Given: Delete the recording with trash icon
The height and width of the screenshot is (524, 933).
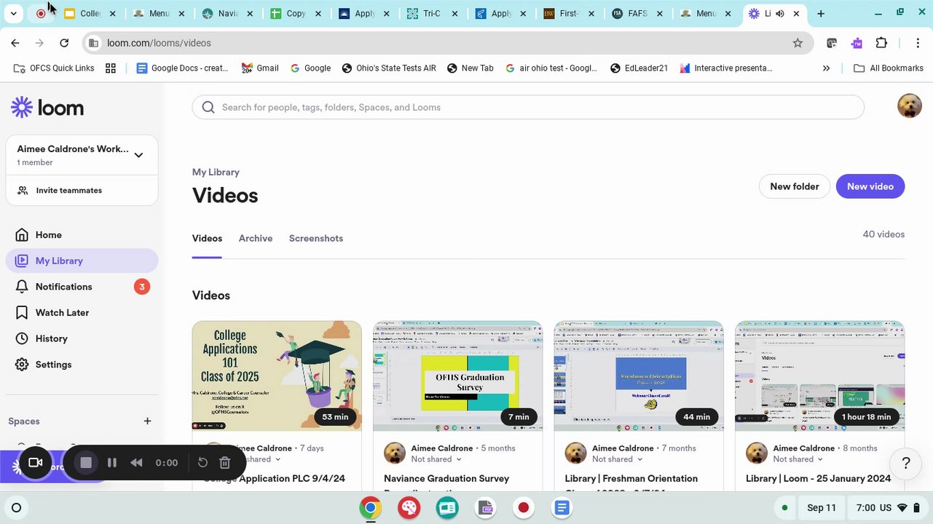Looking at the screenshot, I should click(225, 463).
